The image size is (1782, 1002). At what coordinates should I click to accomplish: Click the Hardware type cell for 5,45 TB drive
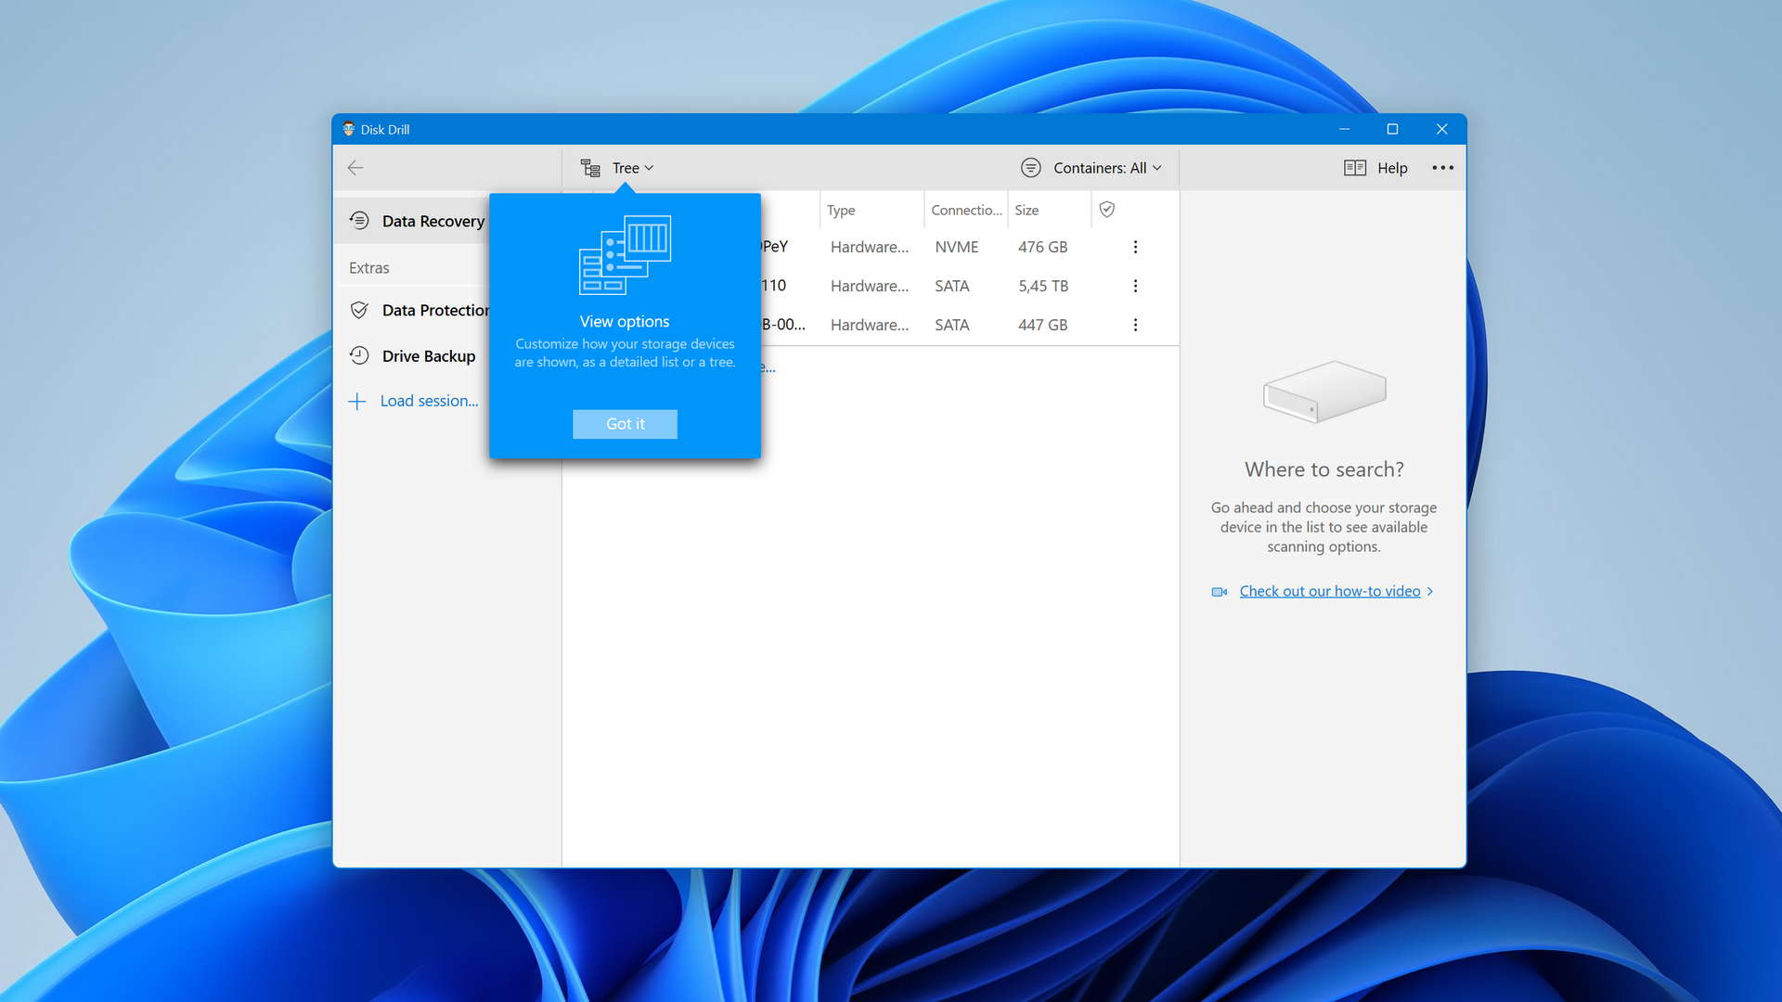pyautogui.click(x=870, y=286)
